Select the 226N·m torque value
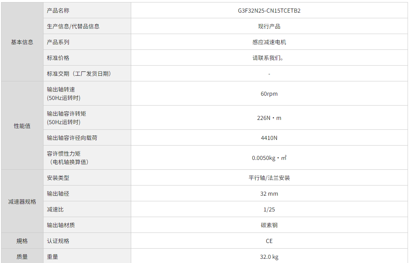Screen dimensions: 409x263 [269, 118]
